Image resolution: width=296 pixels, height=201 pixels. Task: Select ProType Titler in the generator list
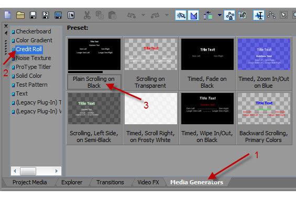pos(33,67)
